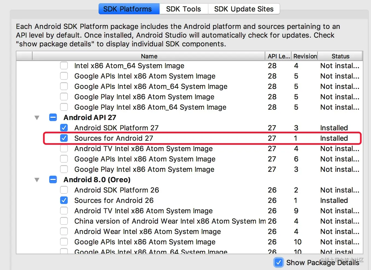The height and width of the screenshot is (270, 371).
Task: Click 'Intel x86 Atom_64 System Image' row name
Action: [x=129, y=66]
